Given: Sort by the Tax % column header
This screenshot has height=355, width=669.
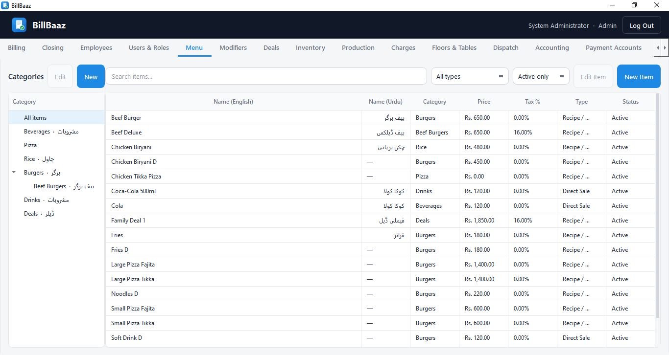Looking at the screenshot, I should click(x=532, y=102).
